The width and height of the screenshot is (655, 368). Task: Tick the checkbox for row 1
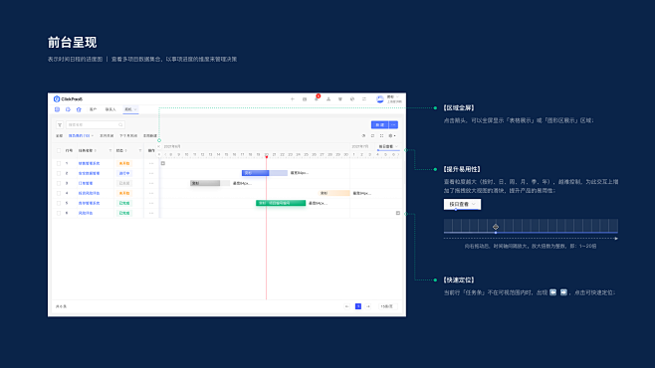tap(59, 163)
